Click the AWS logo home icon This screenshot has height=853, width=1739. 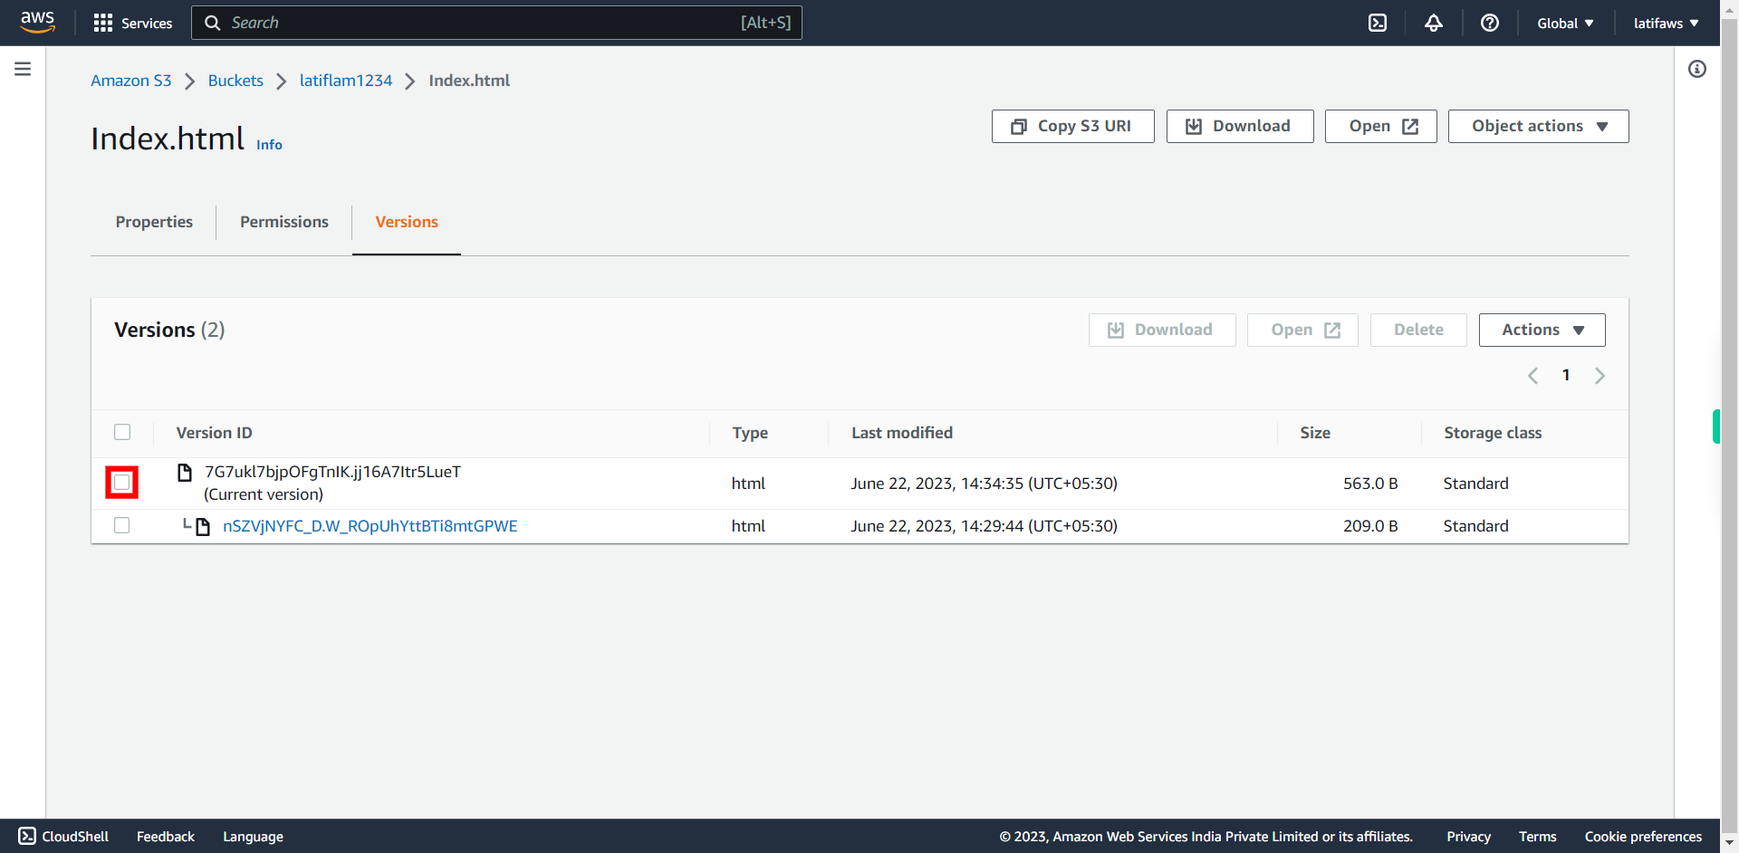pyautogui.click(x=37, y=22)
